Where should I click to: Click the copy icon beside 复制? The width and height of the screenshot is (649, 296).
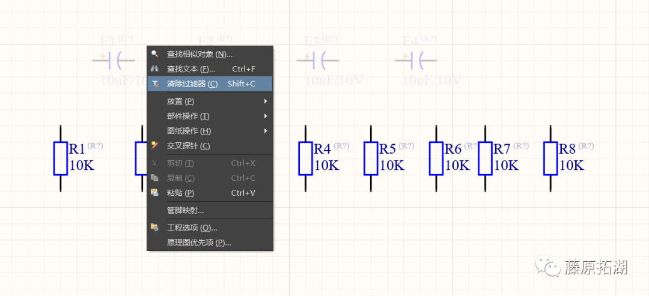click(x=155, y=178)
